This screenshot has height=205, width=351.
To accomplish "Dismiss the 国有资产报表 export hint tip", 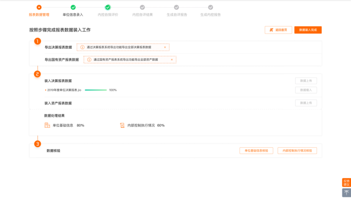I will pyautogui.click(x=171, y=60).
